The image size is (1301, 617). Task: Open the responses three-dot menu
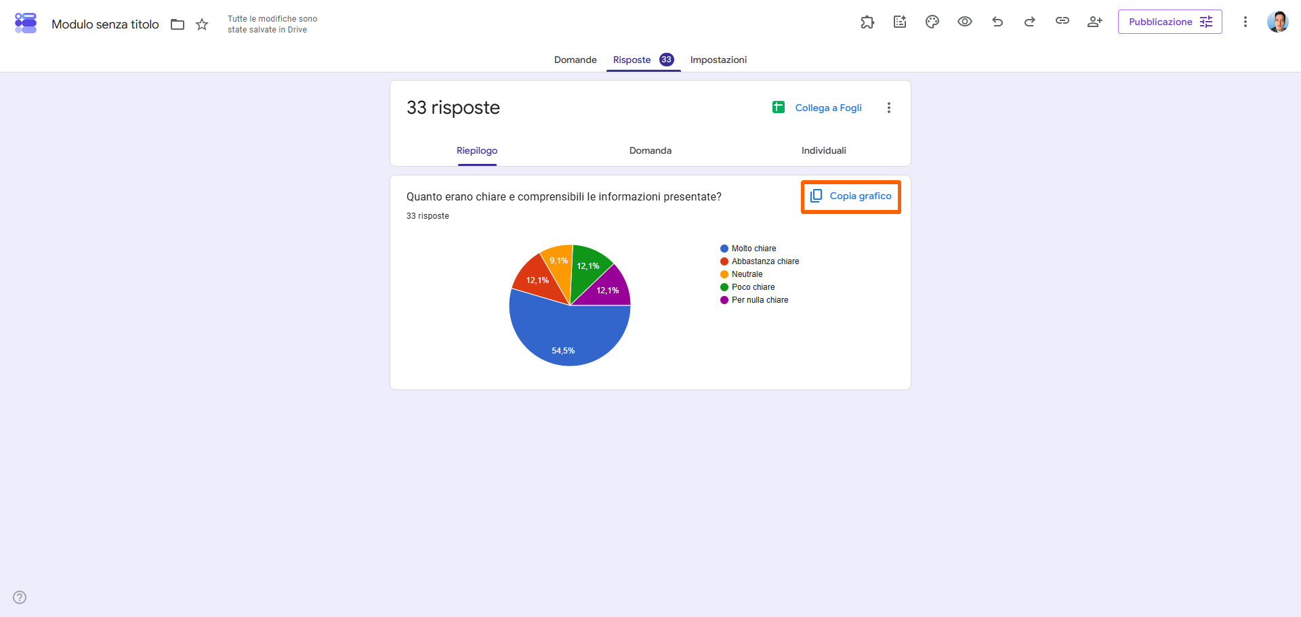point(889,108)
